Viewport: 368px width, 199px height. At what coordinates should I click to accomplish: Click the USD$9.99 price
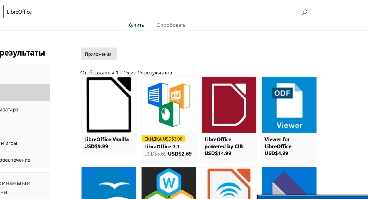[96, 146]
